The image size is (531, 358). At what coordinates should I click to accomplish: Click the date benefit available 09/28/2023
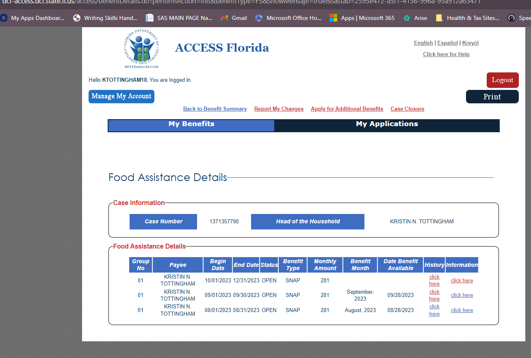pyautogui.click(x=401, y=295)
